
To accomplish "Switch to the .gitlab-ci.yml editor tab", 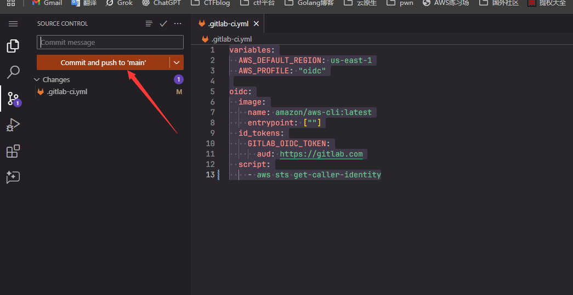I will point(229,24).
